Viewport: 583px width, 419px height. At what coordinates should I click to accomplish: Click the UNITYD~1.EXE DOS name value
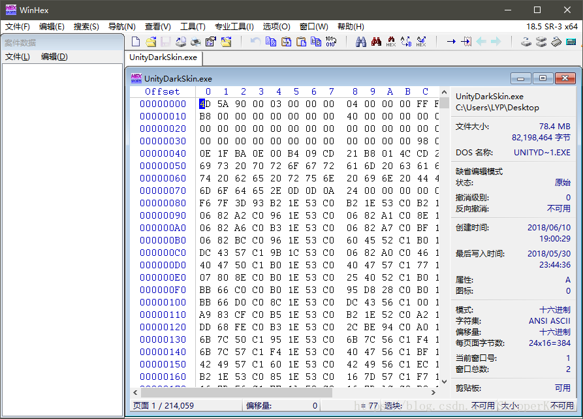pyautogui.click(x=542, y=153)
